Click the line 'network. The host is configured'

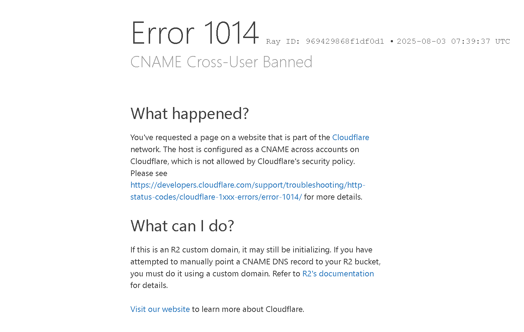(x=245, y=149)
